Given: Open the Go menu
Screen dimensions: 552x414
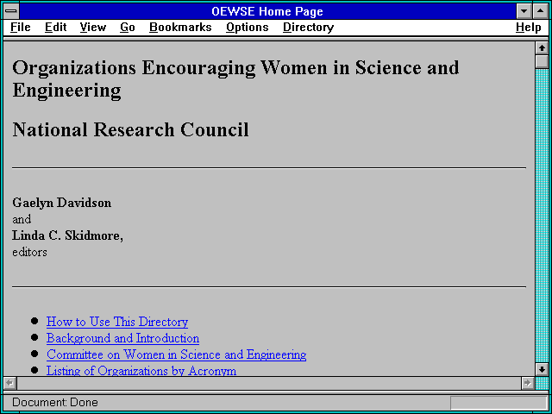Looking at the screenshot, I should coord(128,28).
